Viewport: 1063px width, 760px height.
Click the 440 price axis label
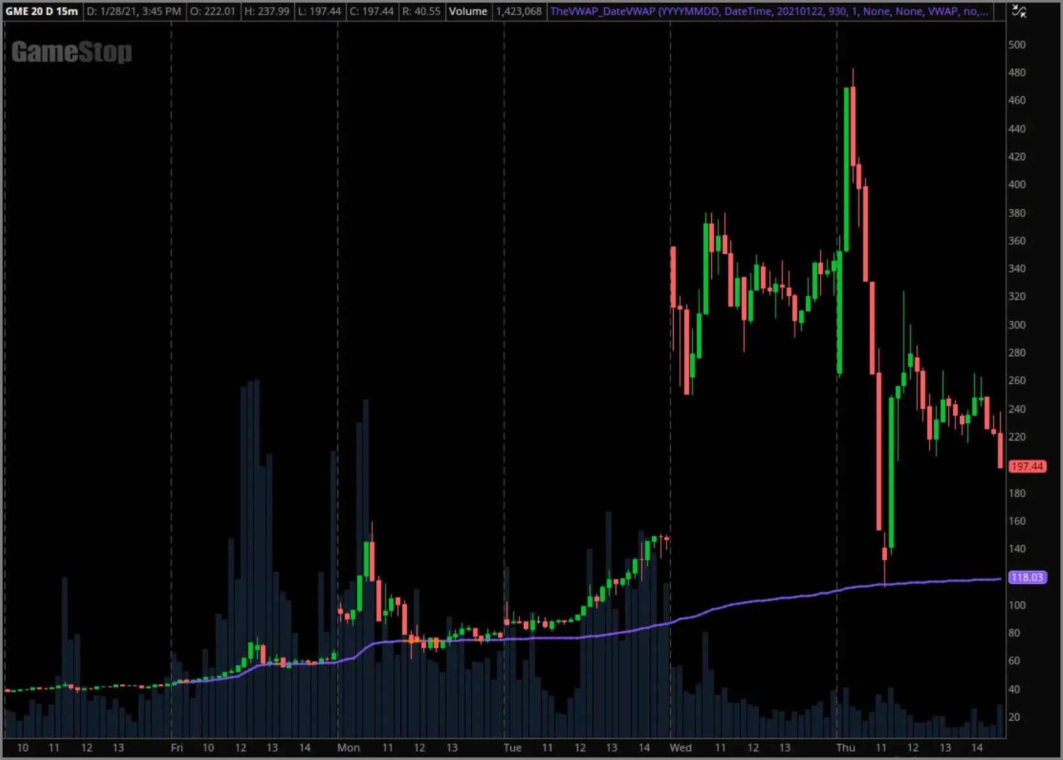[x=1017, y=129]
